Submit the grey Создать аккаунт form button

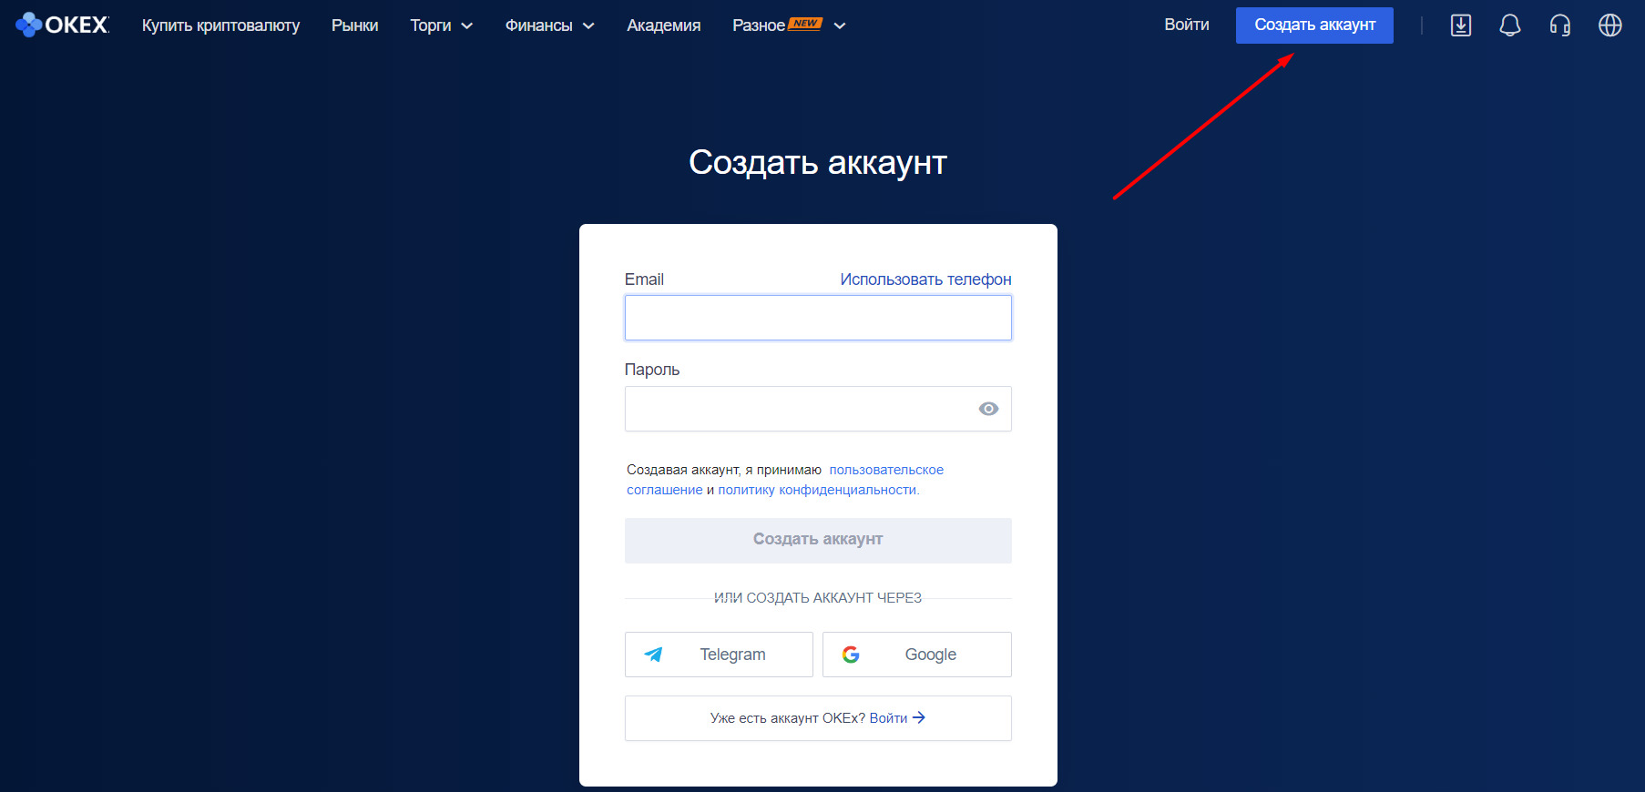(818, 541)
